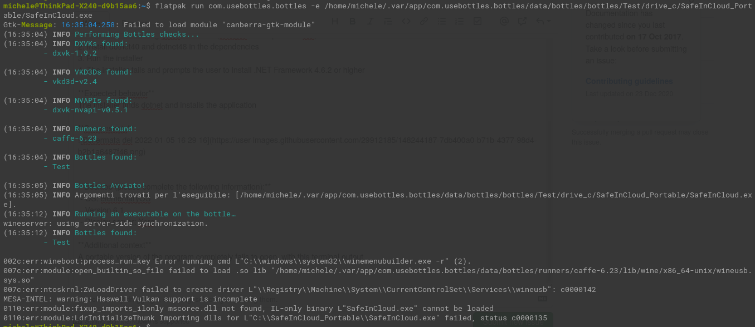The height and width of the screenshot is (327, 755).
Task: Click the Quote icon in the background GitHub editor
Action: click(x=388, y=21)
